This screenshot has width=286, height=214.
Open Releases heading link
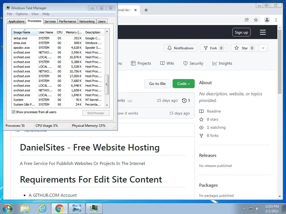click(208, 155)
